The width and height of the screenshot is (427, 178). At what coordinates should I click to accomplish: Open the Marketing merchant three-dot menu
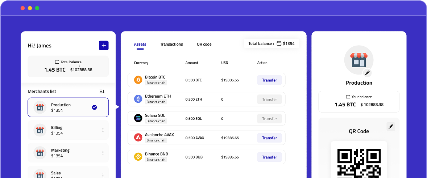(103, 153)
